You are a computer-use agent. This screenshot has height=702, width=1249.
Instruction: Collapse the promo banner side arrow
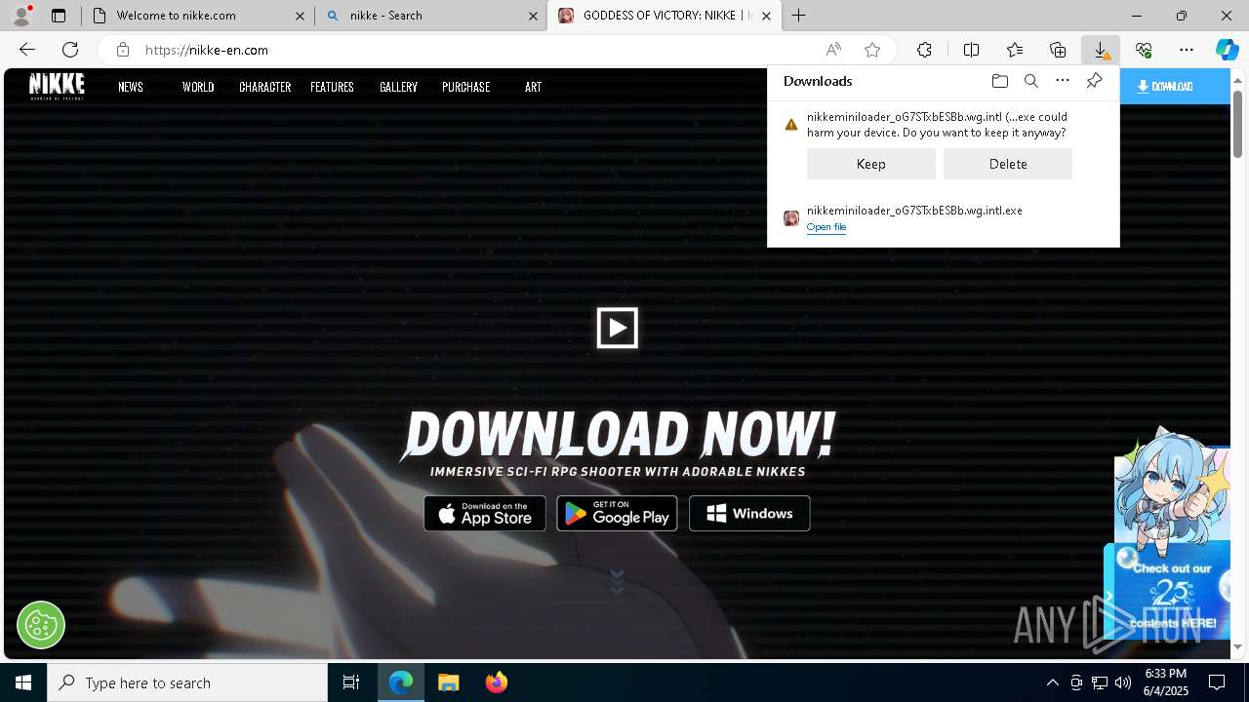[1108, 596]
